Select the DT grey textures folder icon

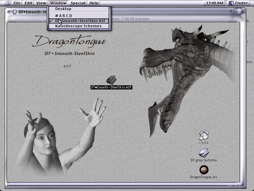coord(204,153)
